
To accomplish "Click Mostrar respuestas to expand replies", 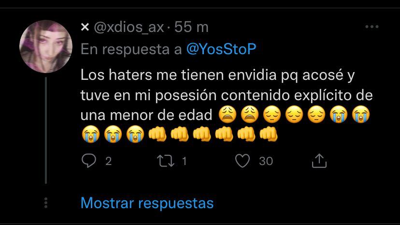I will 147,203.
